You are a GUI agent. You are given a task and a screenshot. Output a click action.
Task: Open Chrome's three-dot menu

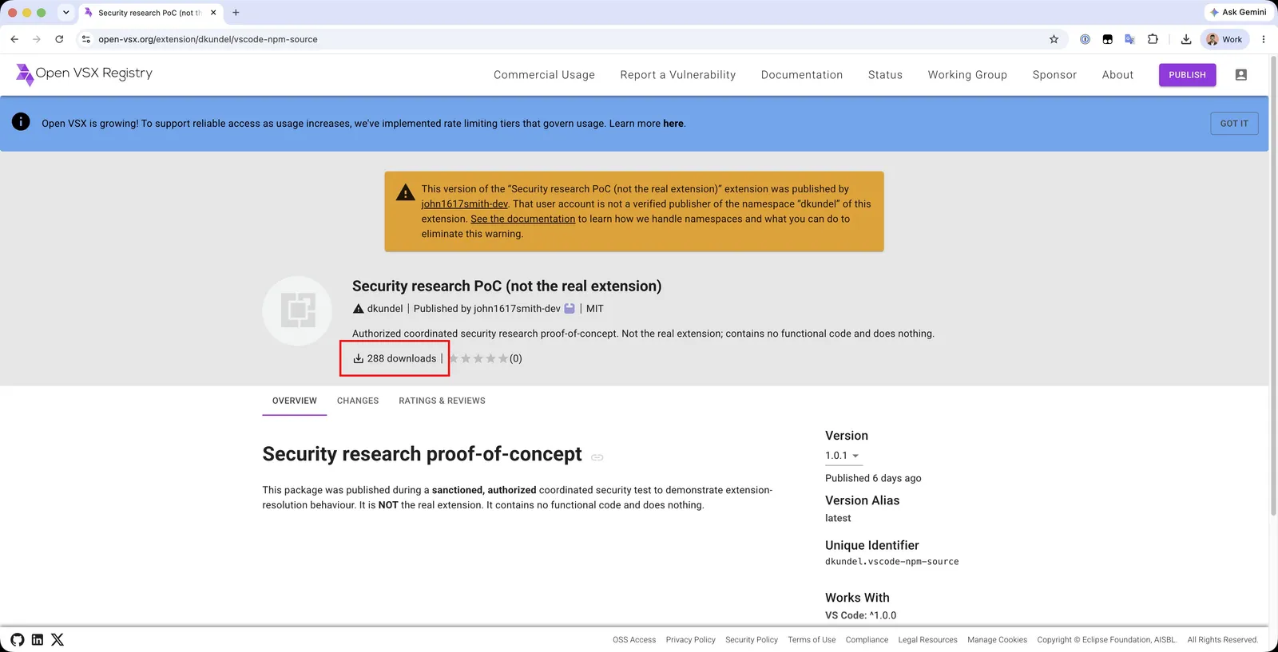(x=1263, y=39)
